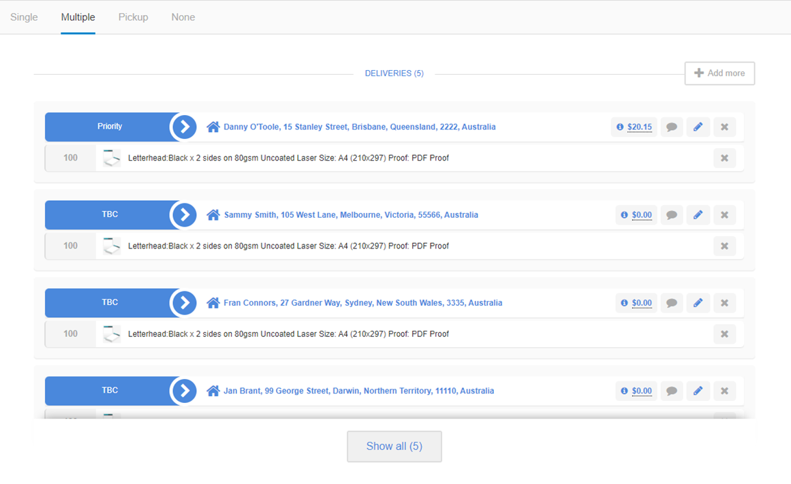
Task: Click Letterhead description text under Sammy Smith
Action: pyautogui.click(x=289, y=246)
